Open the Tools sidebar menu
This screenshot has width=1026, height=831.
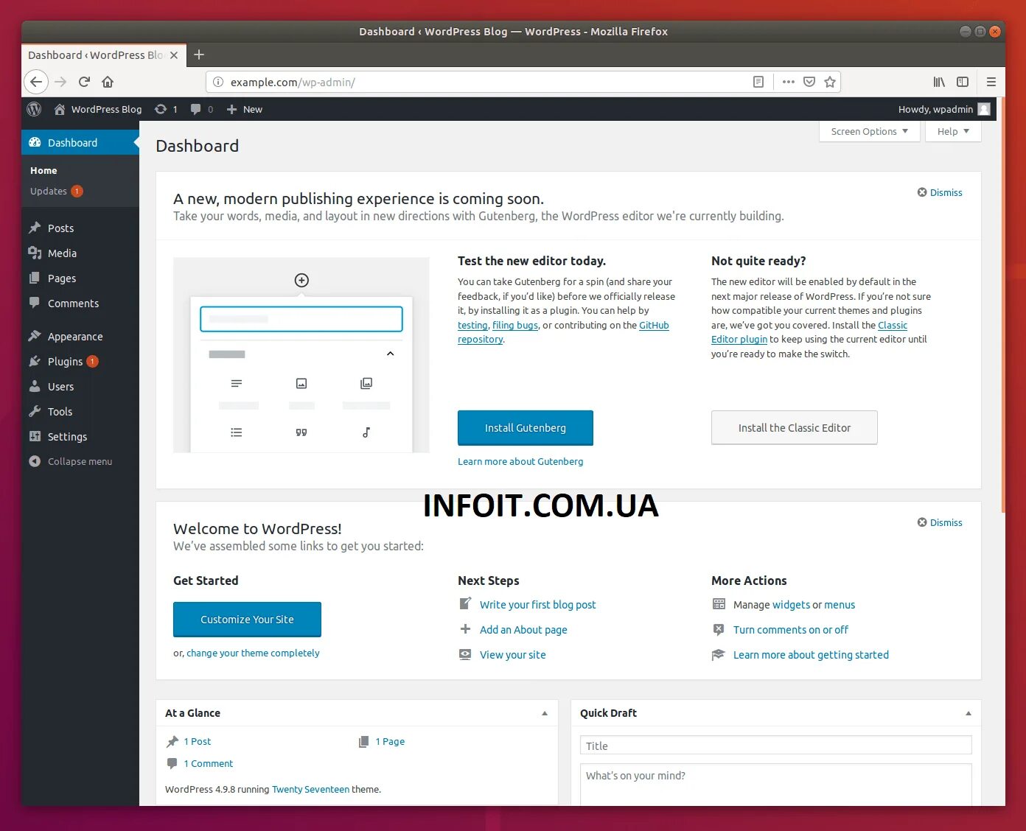point(80,411)
